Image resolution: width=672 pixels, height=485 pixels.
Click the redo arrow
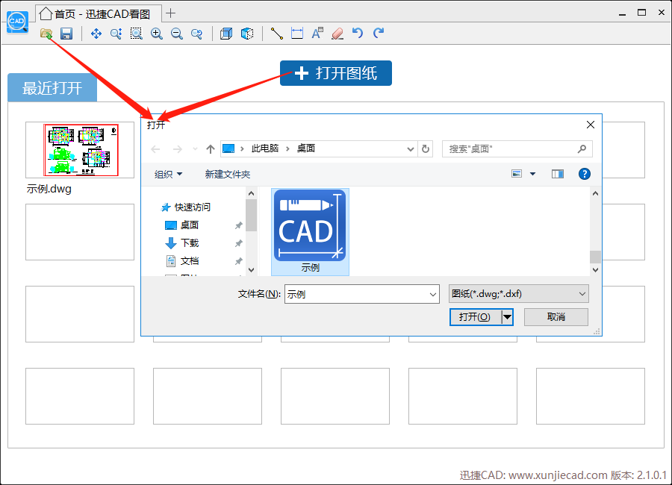(378, 33)
